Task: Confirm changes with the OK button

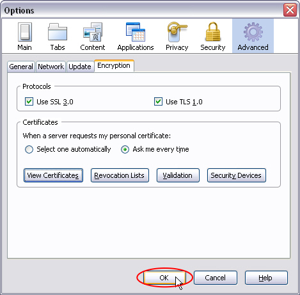Action: tap(164, 278)
